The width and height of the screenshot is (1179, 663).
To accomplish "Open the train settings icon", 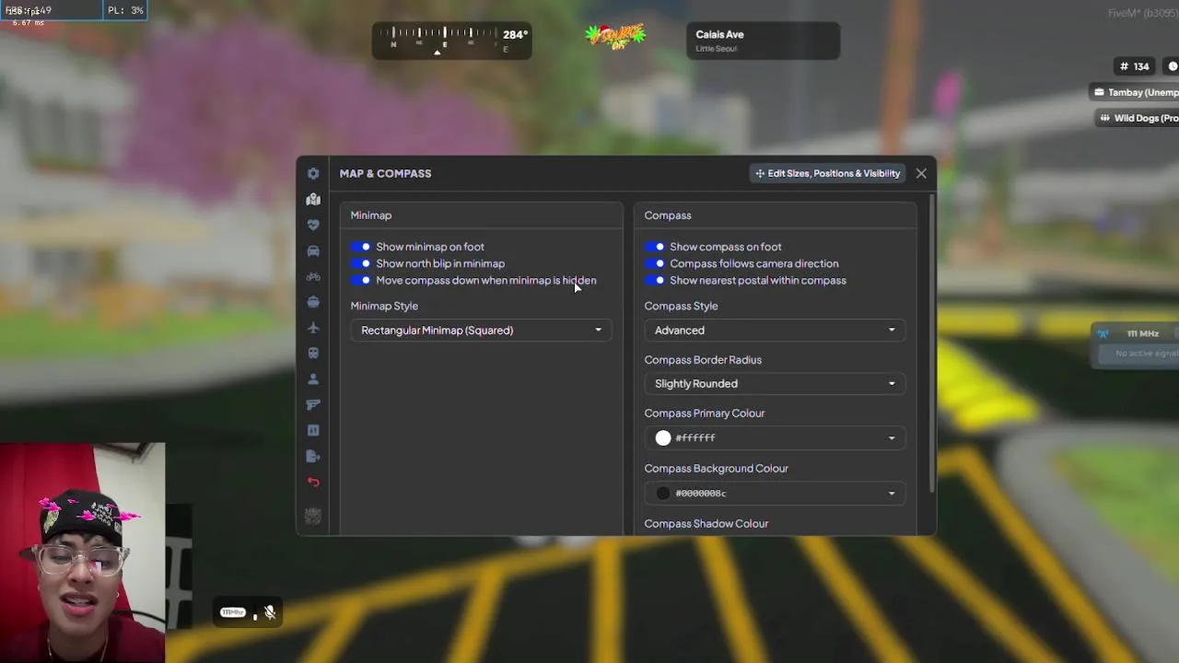I will [x=313, y=354].
